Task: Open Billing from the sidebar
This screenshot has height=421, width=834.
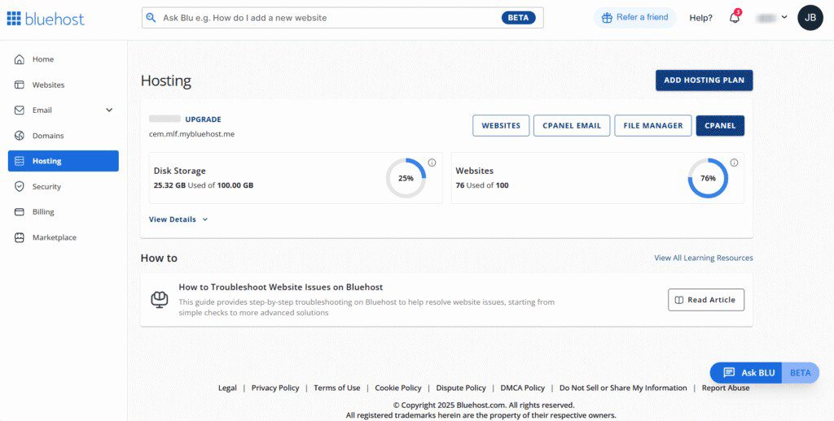Action: (43, 212)
